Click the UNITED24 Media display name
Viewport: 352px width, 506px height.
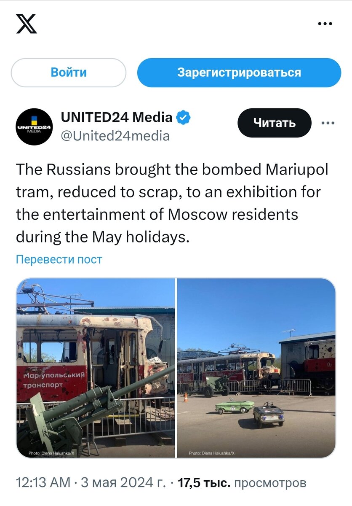click(x=117, y=117)
